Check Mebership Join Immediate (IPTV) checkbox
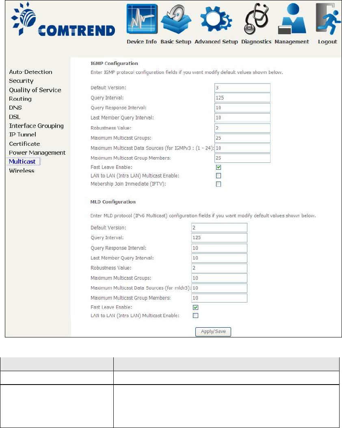 [219, 184]
